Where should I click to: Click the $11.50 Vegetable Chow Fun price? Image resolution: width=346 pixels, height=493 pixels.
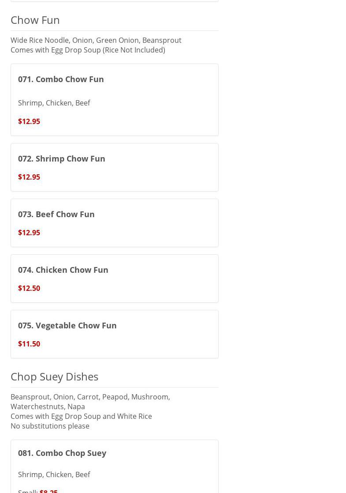pos(29,344)
